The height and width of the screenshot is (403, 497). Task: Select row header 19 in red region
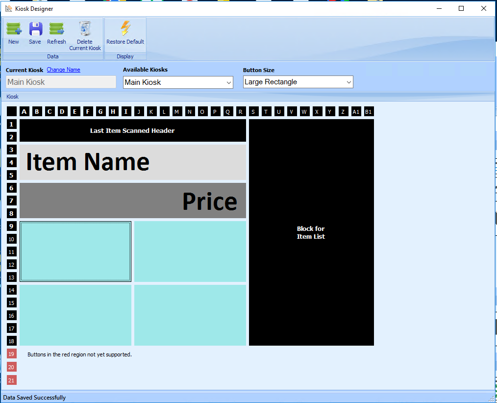coord(11,354)
